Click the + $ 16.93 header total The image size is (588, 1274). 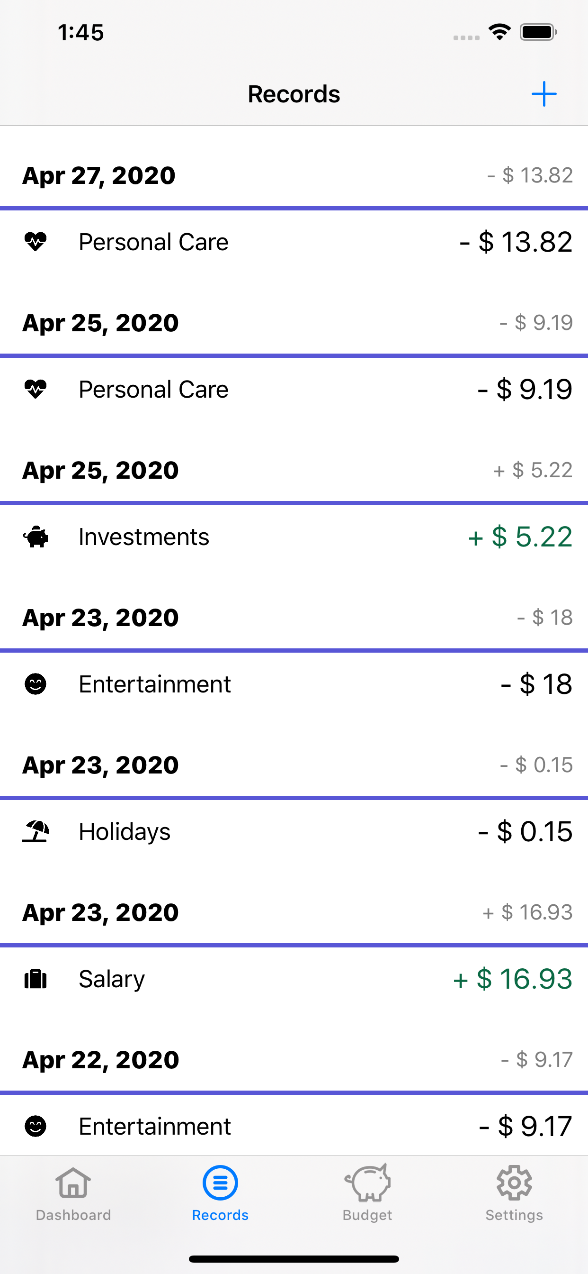pyautogui.click(x=528, y=912)
